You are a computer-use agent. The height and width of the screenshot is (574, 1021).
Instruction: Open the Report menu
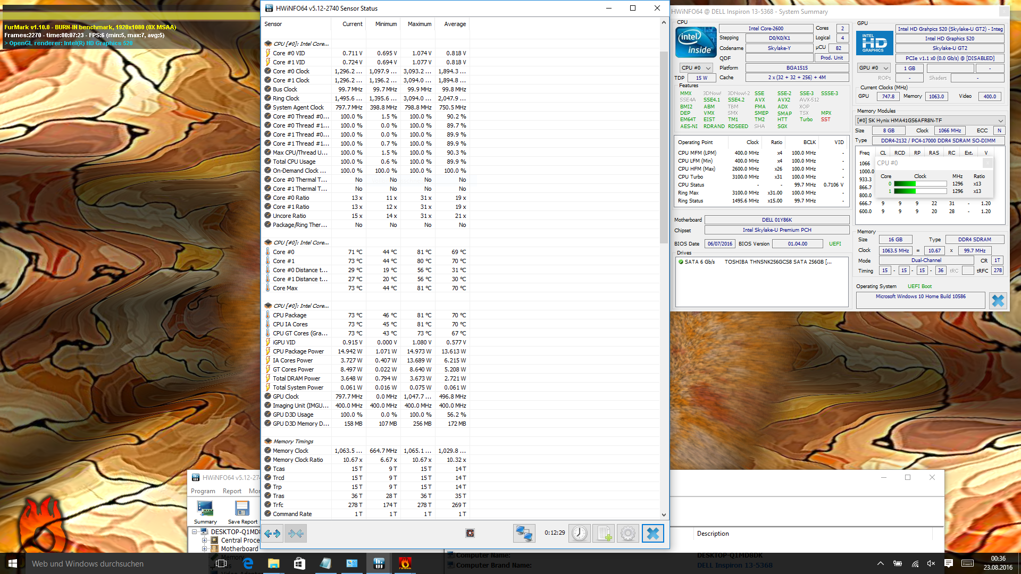click(232, 491)
